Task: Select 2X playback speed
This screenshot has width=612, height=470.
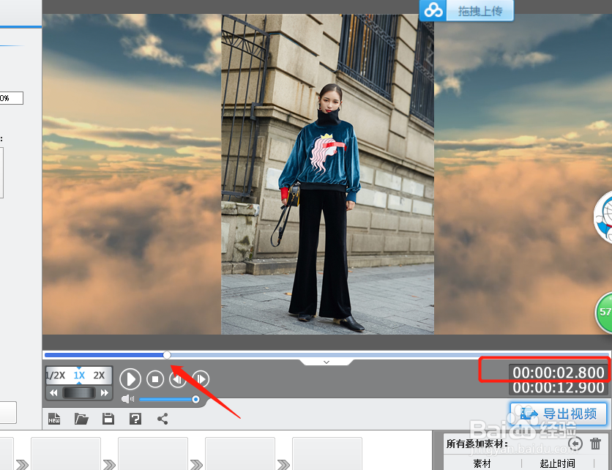Action: (99, 376)
